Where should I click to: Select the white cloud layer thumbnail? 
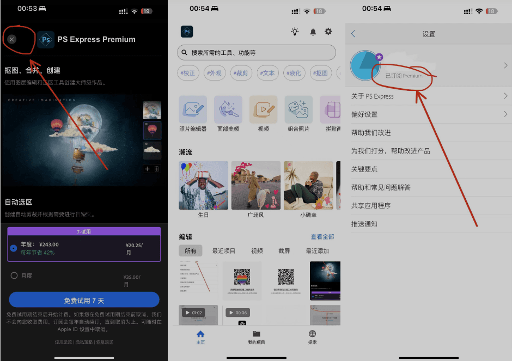152,150
